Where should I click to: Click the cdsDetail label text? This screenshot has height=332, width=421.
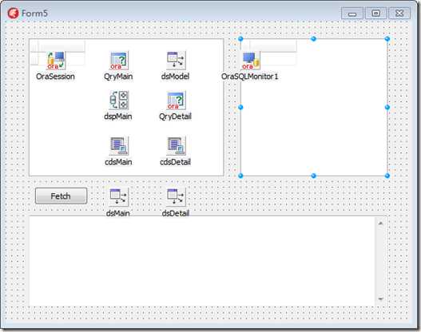pyautogui.click(x=175, y=162)
